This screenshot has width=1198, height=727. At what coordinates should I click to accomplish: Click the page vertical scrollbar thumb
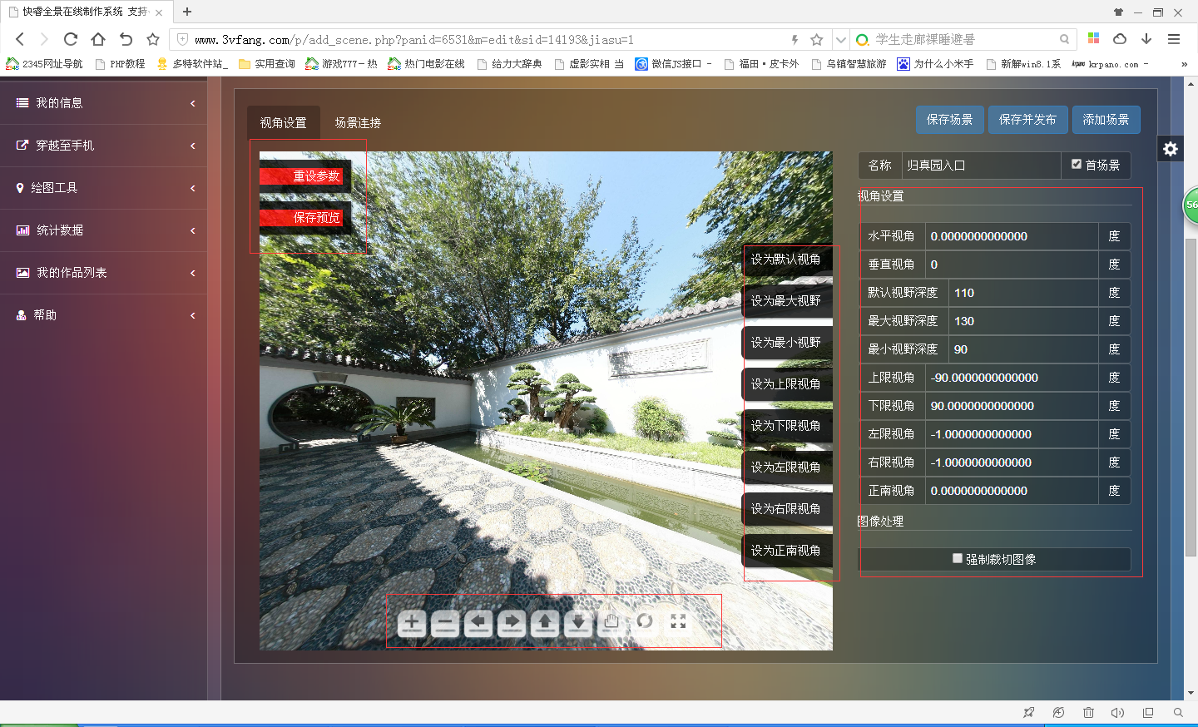1191,398
